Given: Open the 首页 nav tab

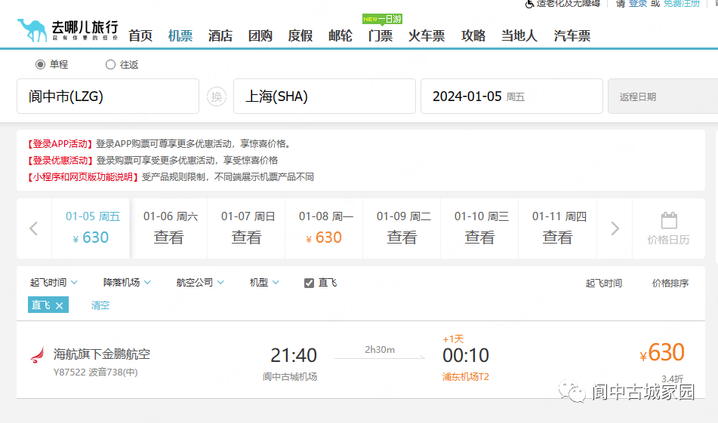Looking at the screenshot, I should click(140, 35).
